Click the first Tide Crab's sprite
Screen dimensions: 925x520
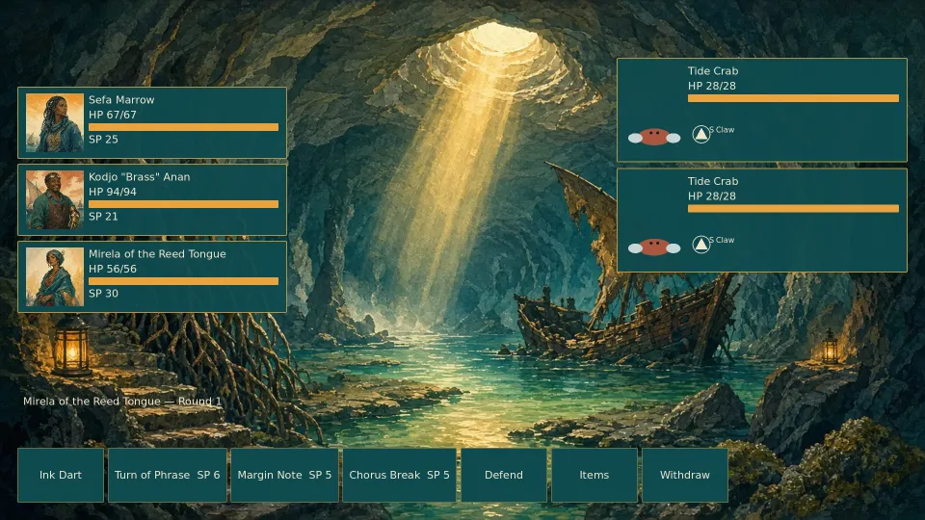654,137
